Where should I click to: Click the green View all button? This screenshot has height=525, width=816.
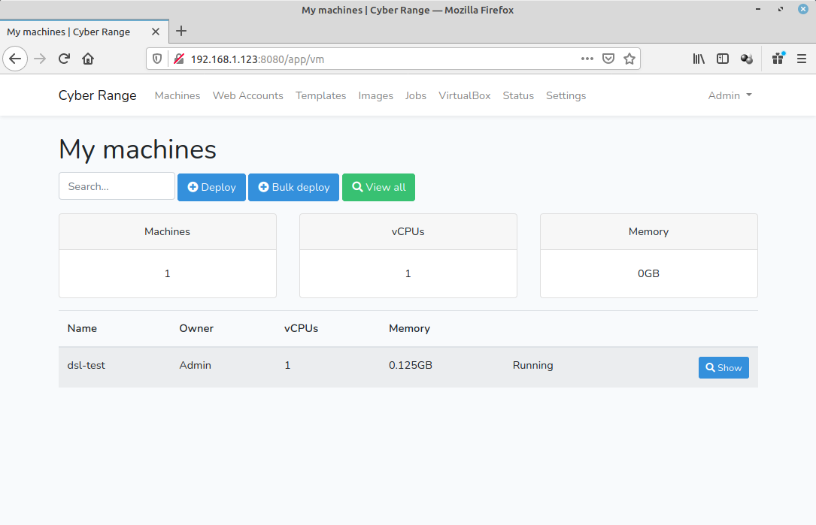[378, 187]
